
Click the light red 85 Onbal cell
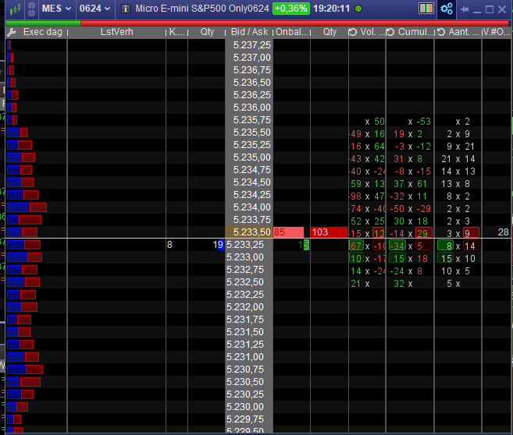288,232
